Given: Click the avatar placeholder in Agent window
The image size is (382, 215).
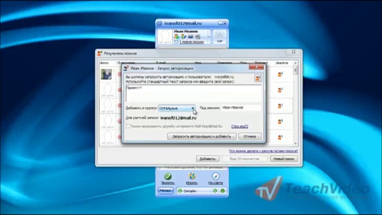Looking at the screenshot, I should [x=165, y=37].
